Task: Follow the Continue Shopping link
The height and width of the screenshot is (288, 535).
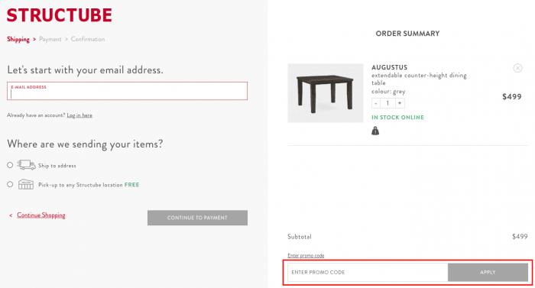Action: (41, 215)
